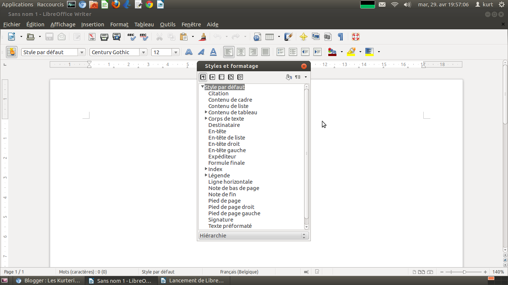508x285 pixels.
Task: Open Frame Styles in Styles et formatage
Action: click(x=221, y=77)
